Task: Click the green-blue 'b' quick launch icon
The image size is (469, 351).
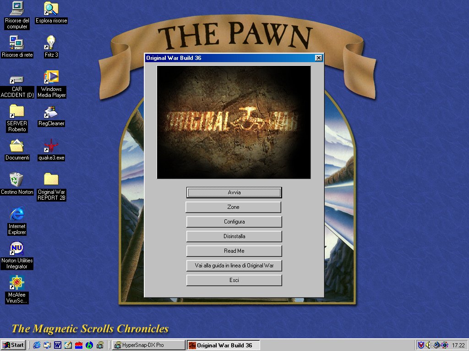Action: (x=89, y=346)
